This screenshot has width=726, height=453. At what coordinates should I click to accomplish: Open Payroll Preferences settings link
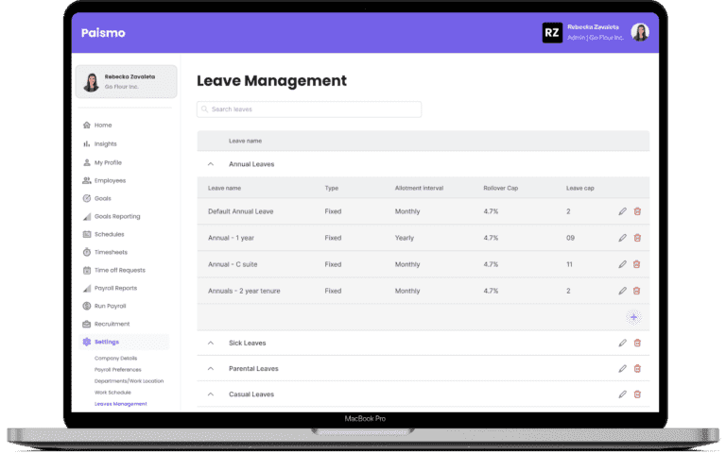(117, 370)
